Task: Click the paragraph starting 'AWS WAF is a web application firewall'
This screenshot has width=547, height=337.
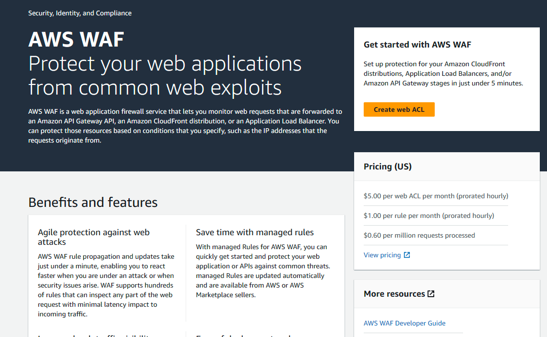Action: coord(185,126)
